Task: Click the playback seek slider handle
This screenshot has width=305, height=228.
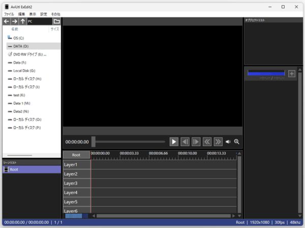Action: (94, 141)
